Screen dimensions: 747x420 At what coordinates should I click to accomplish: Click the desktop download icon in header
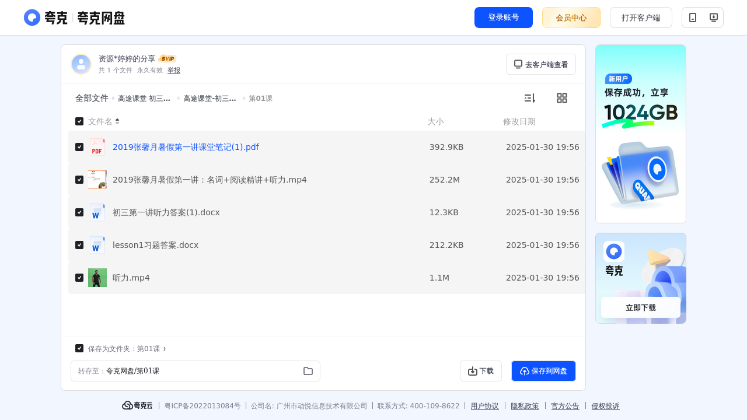tap(713, 17)
